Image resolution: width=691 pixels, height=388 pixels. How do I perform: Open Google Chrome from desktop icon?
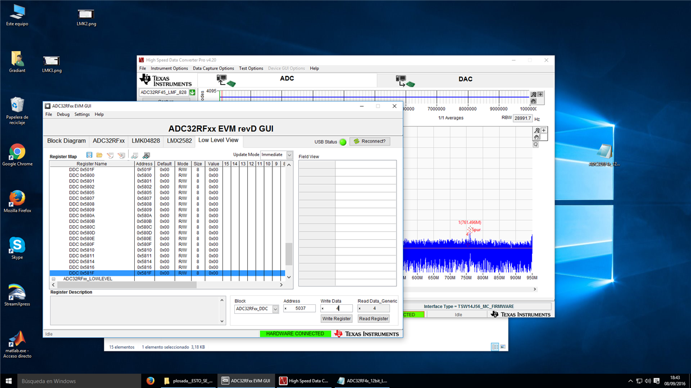point(17,156)
